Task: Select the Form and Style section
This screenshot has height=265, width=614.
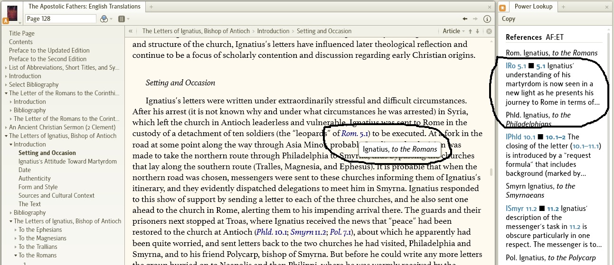Action: 38,187
